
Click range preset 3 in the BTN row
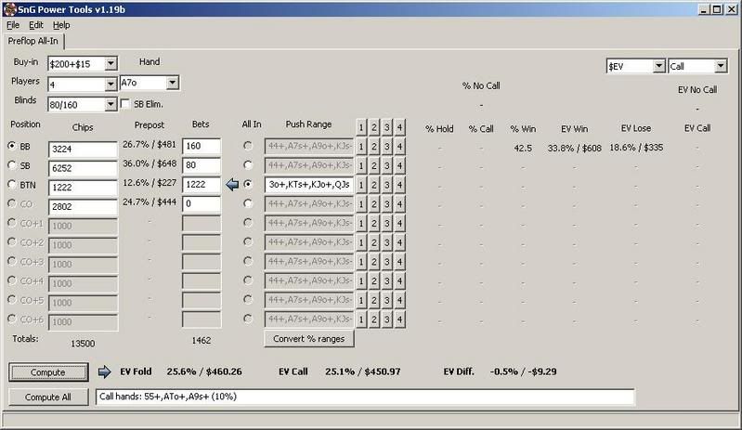click(x=386, y=185)
